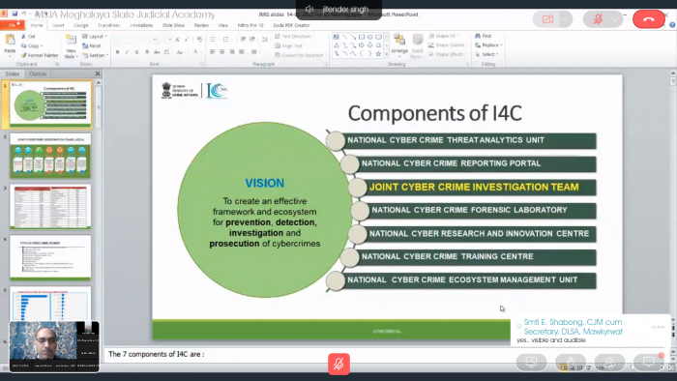Increase font size with grow font icon
Viewport: 677px width, 381px height.
coord(177,40)
